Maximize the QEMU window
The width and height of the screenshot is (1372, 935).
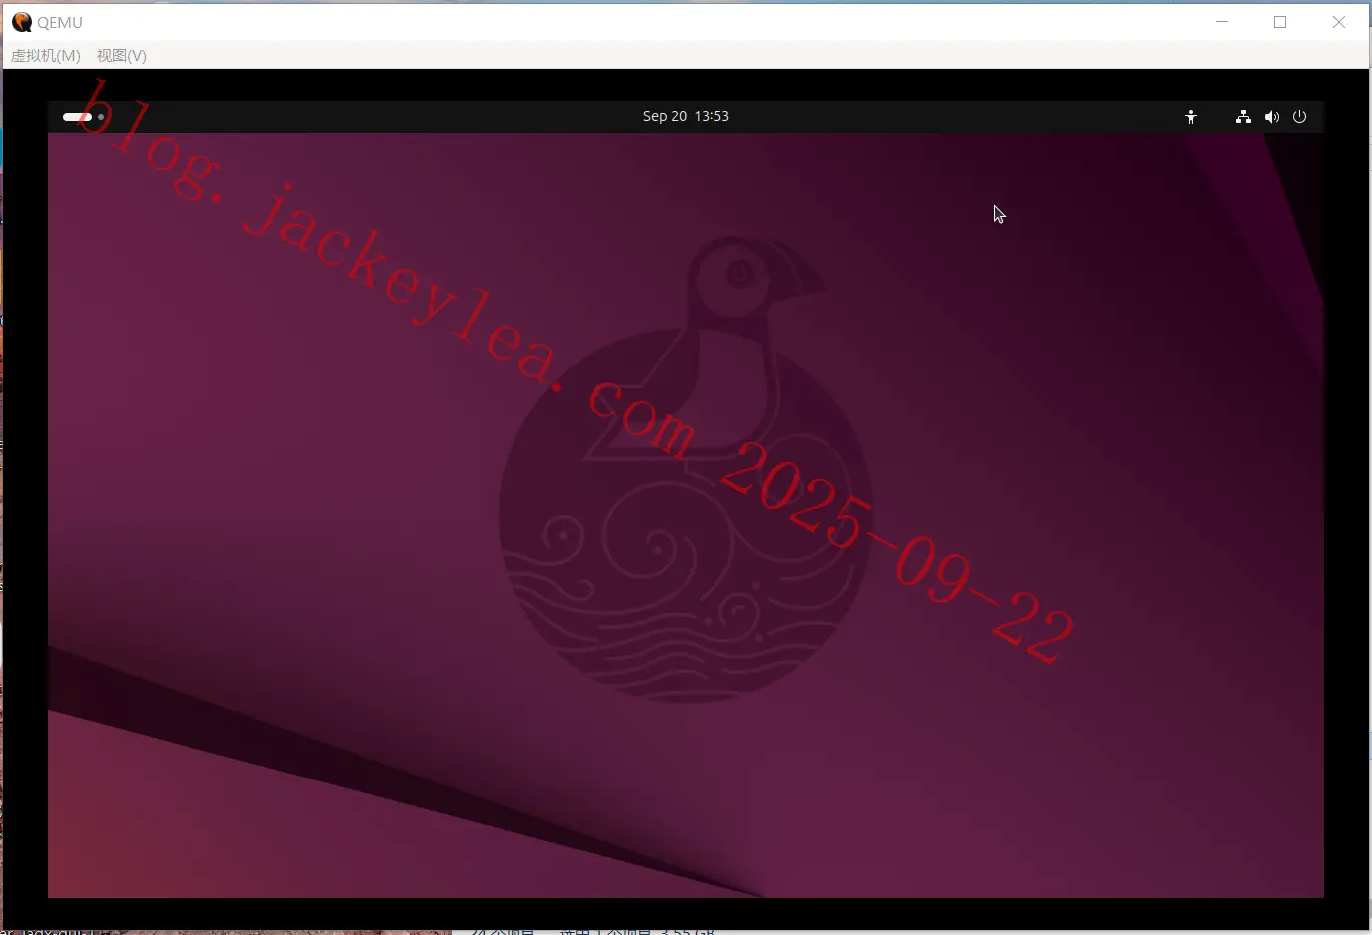[1280, 22]
